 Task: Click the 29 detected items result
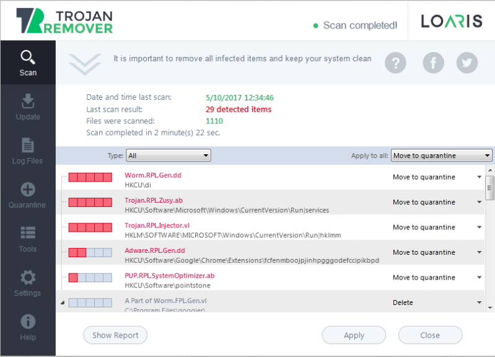point(239,109)
